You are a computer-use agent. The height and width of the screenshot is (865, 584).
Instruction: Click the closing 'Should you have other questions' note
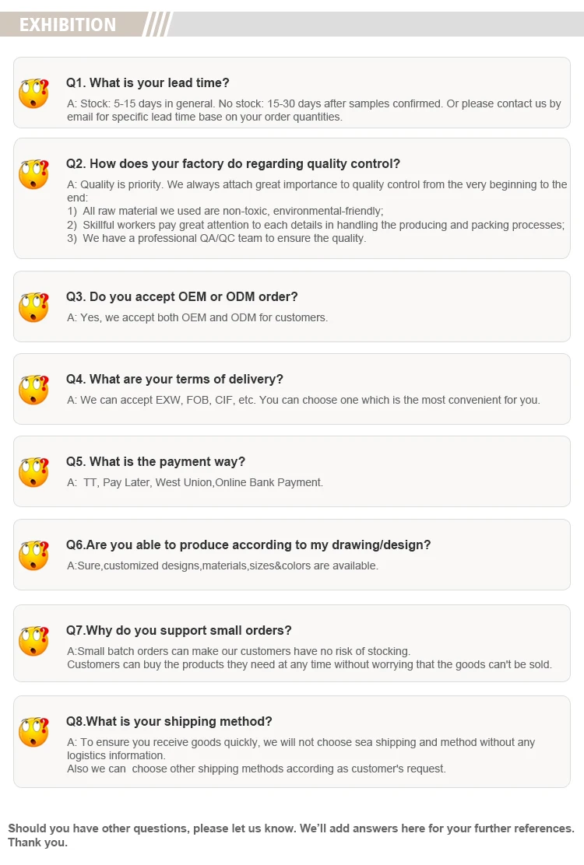click(291, 835)
